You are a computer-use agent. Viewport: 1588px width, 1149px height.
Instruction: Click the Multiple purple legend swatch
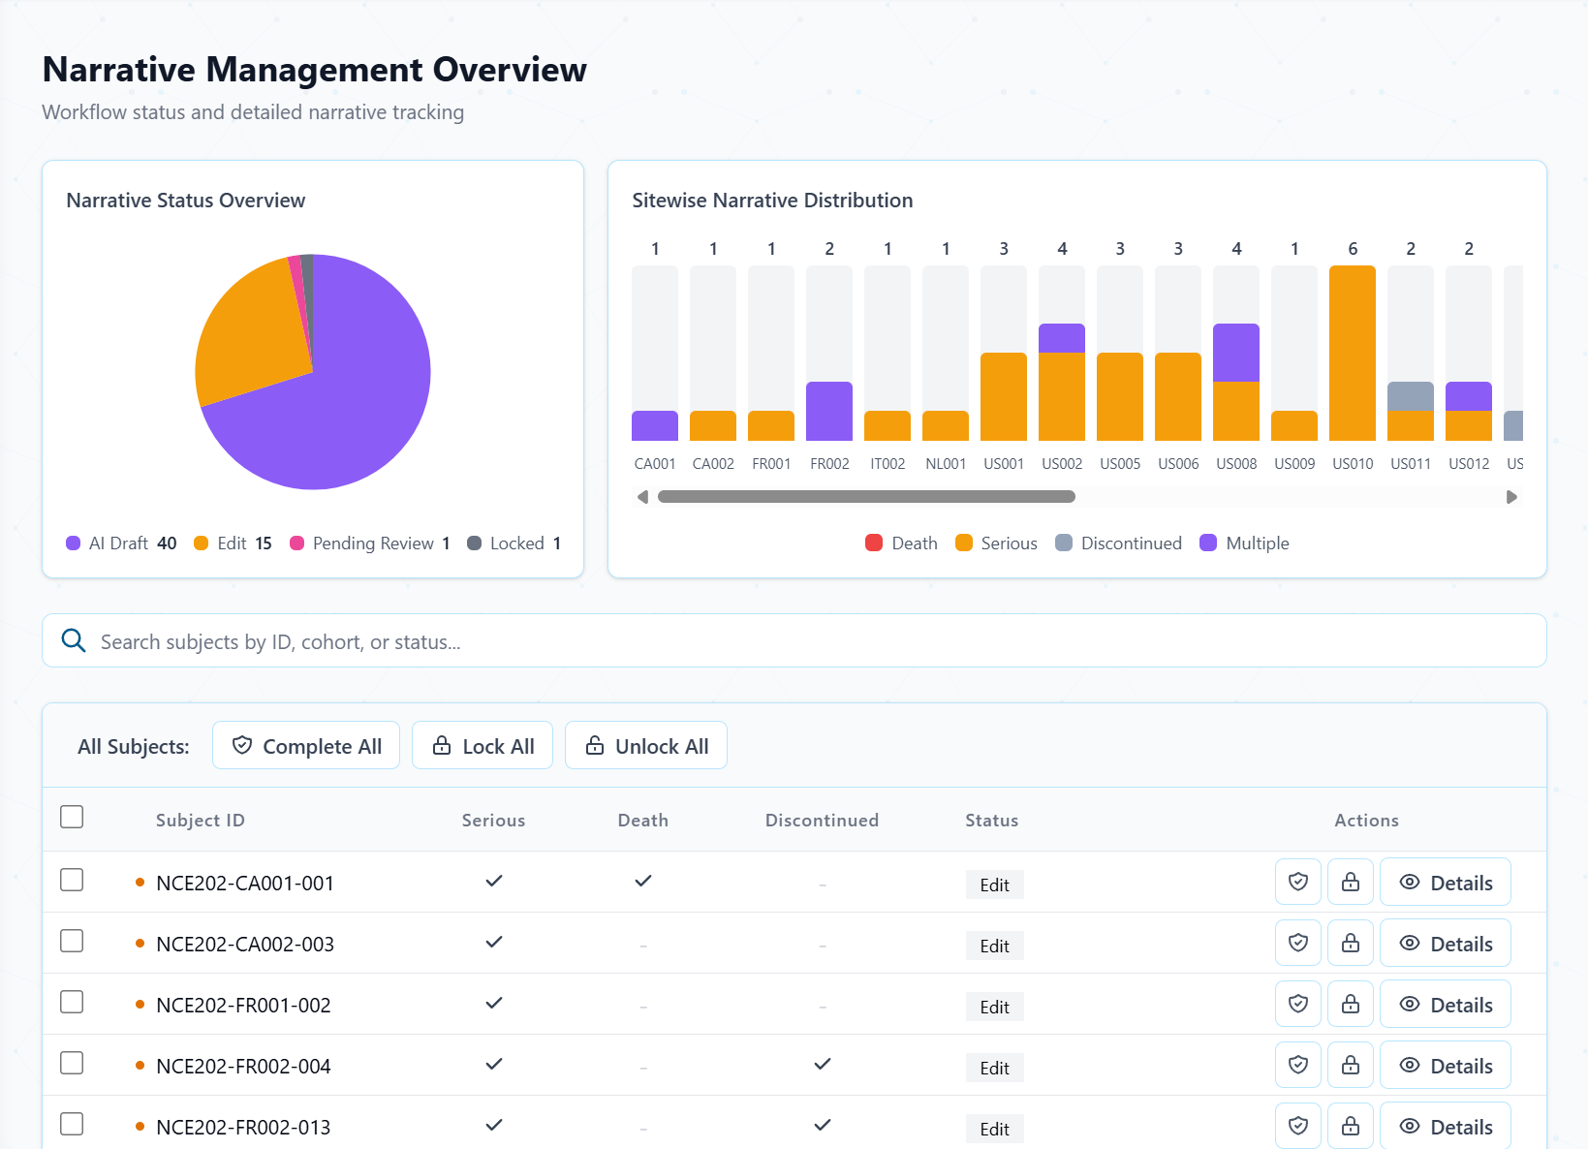(x=1208, y=543)
